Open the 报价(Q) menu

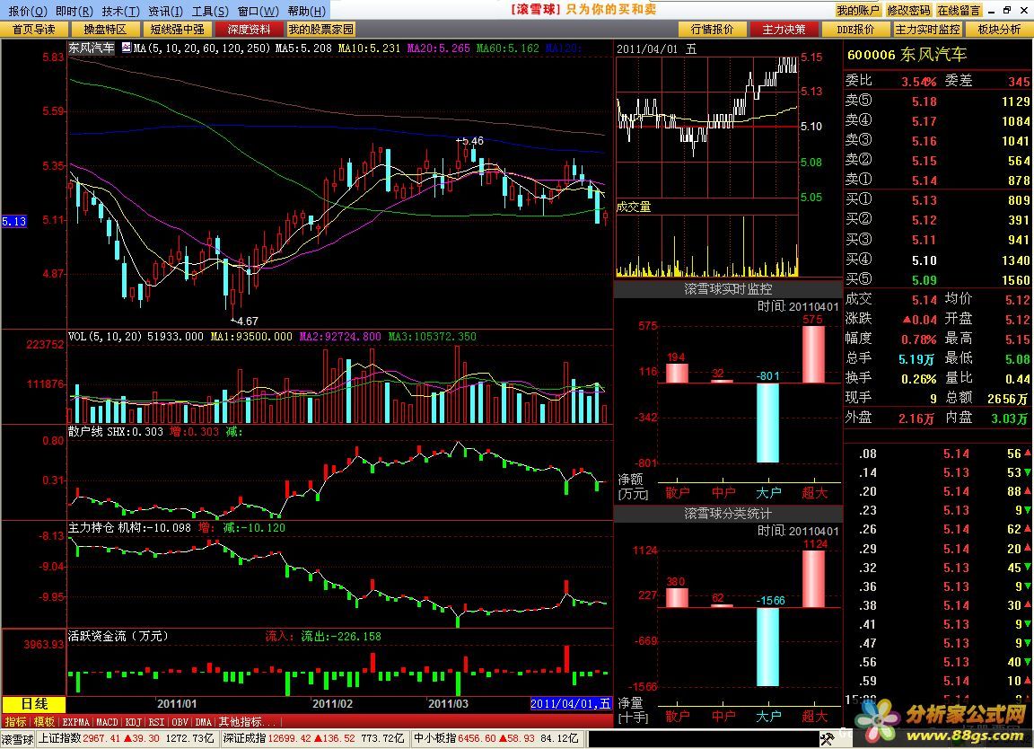pos(27,11)
